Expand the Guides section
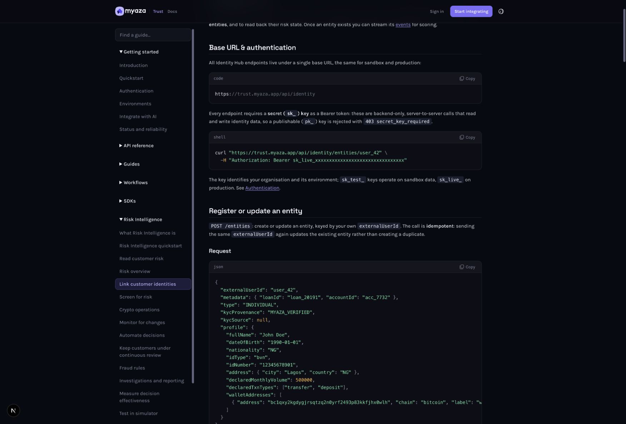 click(x=129, y=164)
